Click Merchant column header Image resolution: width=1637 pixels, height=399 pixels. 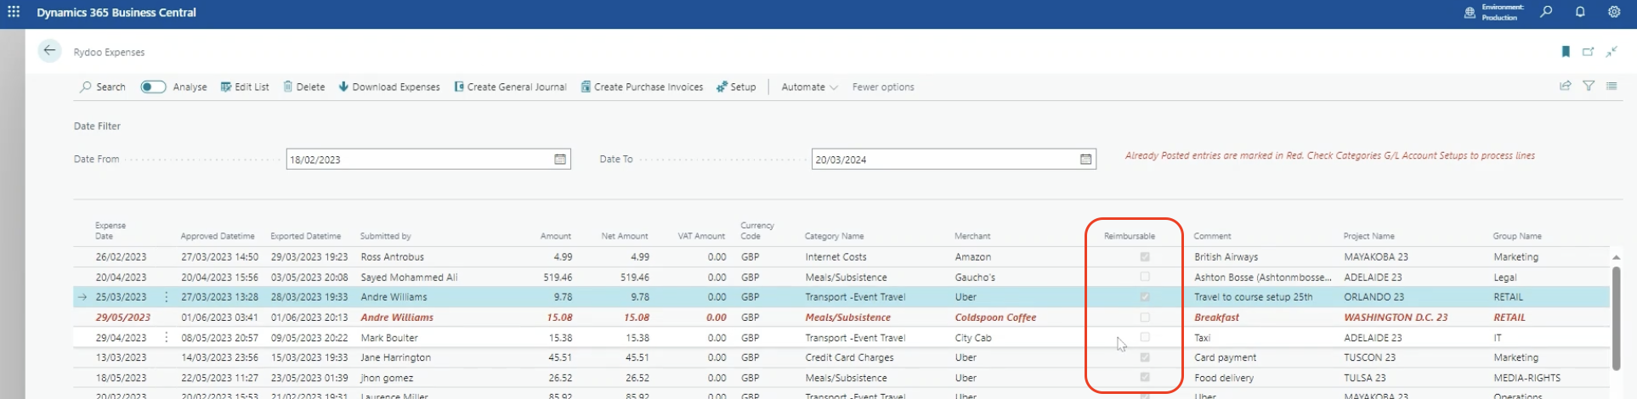(x=972, y=236)
